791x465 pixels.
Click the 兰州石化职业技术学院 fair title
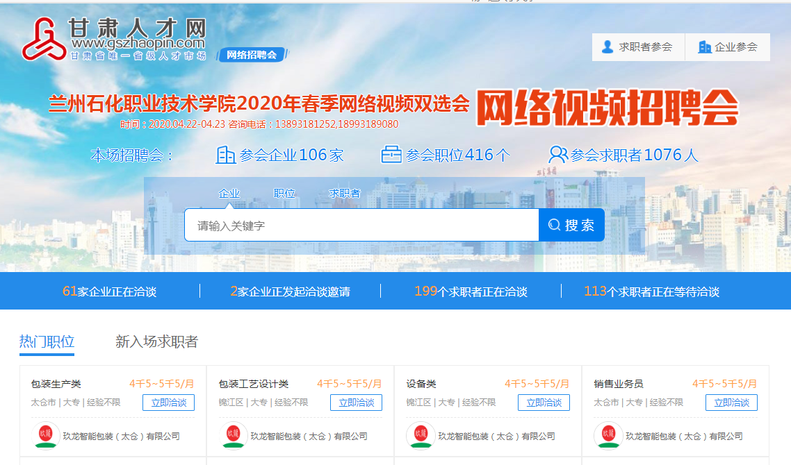pos(259,103)
